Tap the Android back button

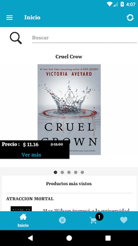[30, 238]
